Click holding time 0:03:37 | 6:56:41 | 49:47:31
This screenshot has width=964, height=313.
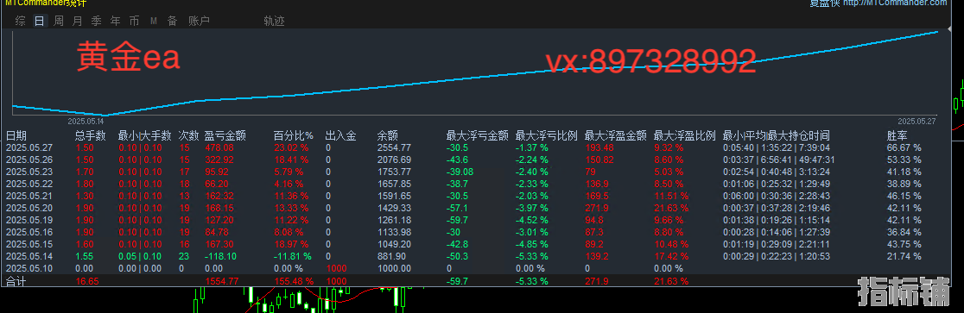778,160
